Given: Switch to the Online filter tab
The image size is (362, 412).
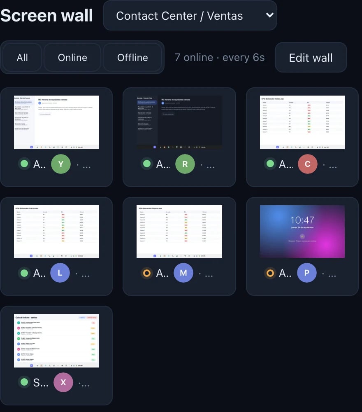Looking at the screenshot, I should pos(72,58).
